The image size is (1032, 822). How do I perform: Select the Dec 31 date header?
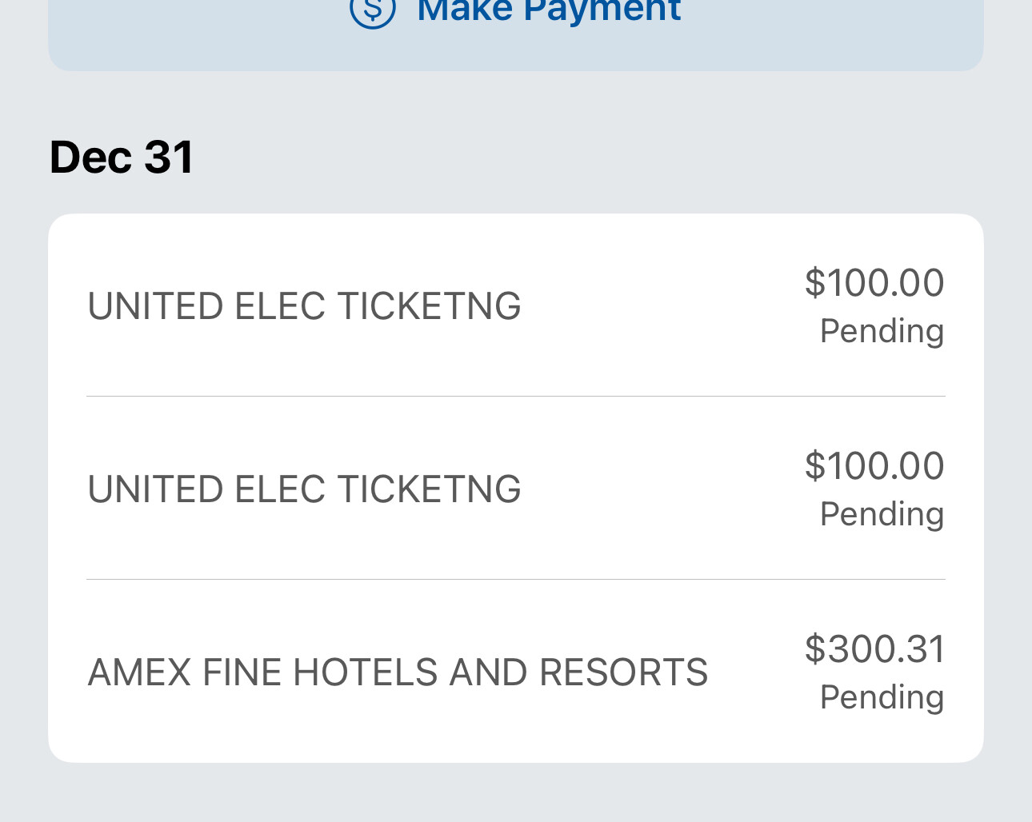point(122,157)
